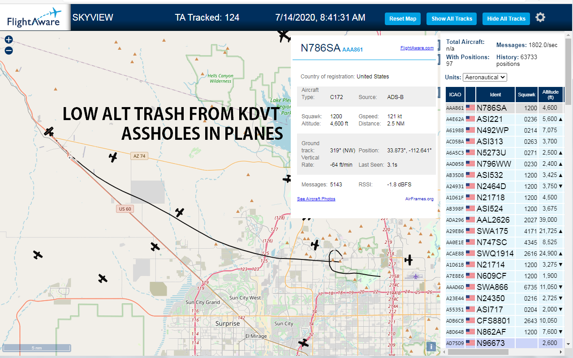Open FlightAware.com link in aircraft panel
This screenshot has height=358, width=573.
click(417, 48)
